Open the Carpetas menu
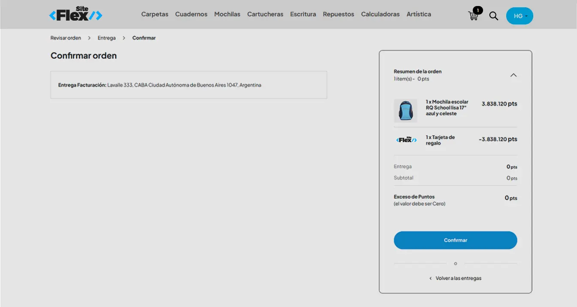This screenshot has height=307, width=577. pyautogui.click(x=155, y=14)
